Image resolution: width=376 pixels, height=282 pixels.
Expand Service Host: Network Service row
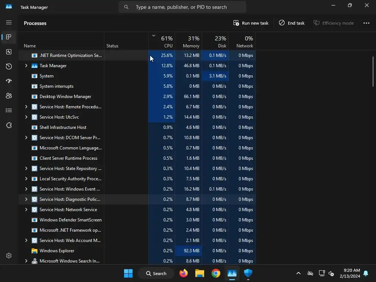tap(26, 210)
